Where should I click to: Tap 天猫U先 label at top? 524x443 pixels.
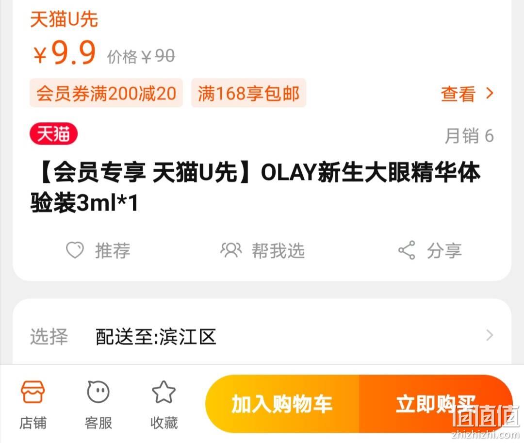[x=64, y=19]
